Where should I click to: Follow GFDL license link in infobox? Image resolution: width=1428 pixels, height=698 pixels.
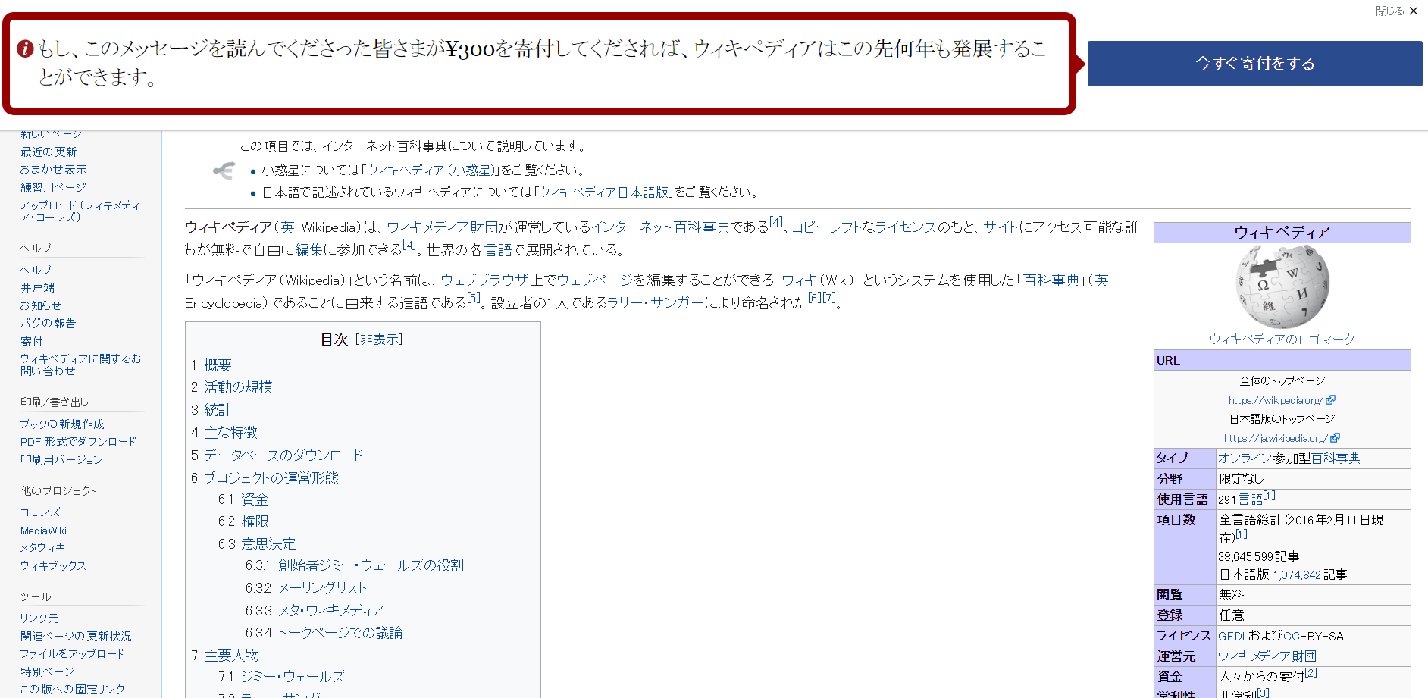coord(1233,637)
